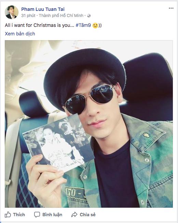Click the aviator sunglasses in photo
Viewport: 178px width, 223px height.
(x=88, y=99)
